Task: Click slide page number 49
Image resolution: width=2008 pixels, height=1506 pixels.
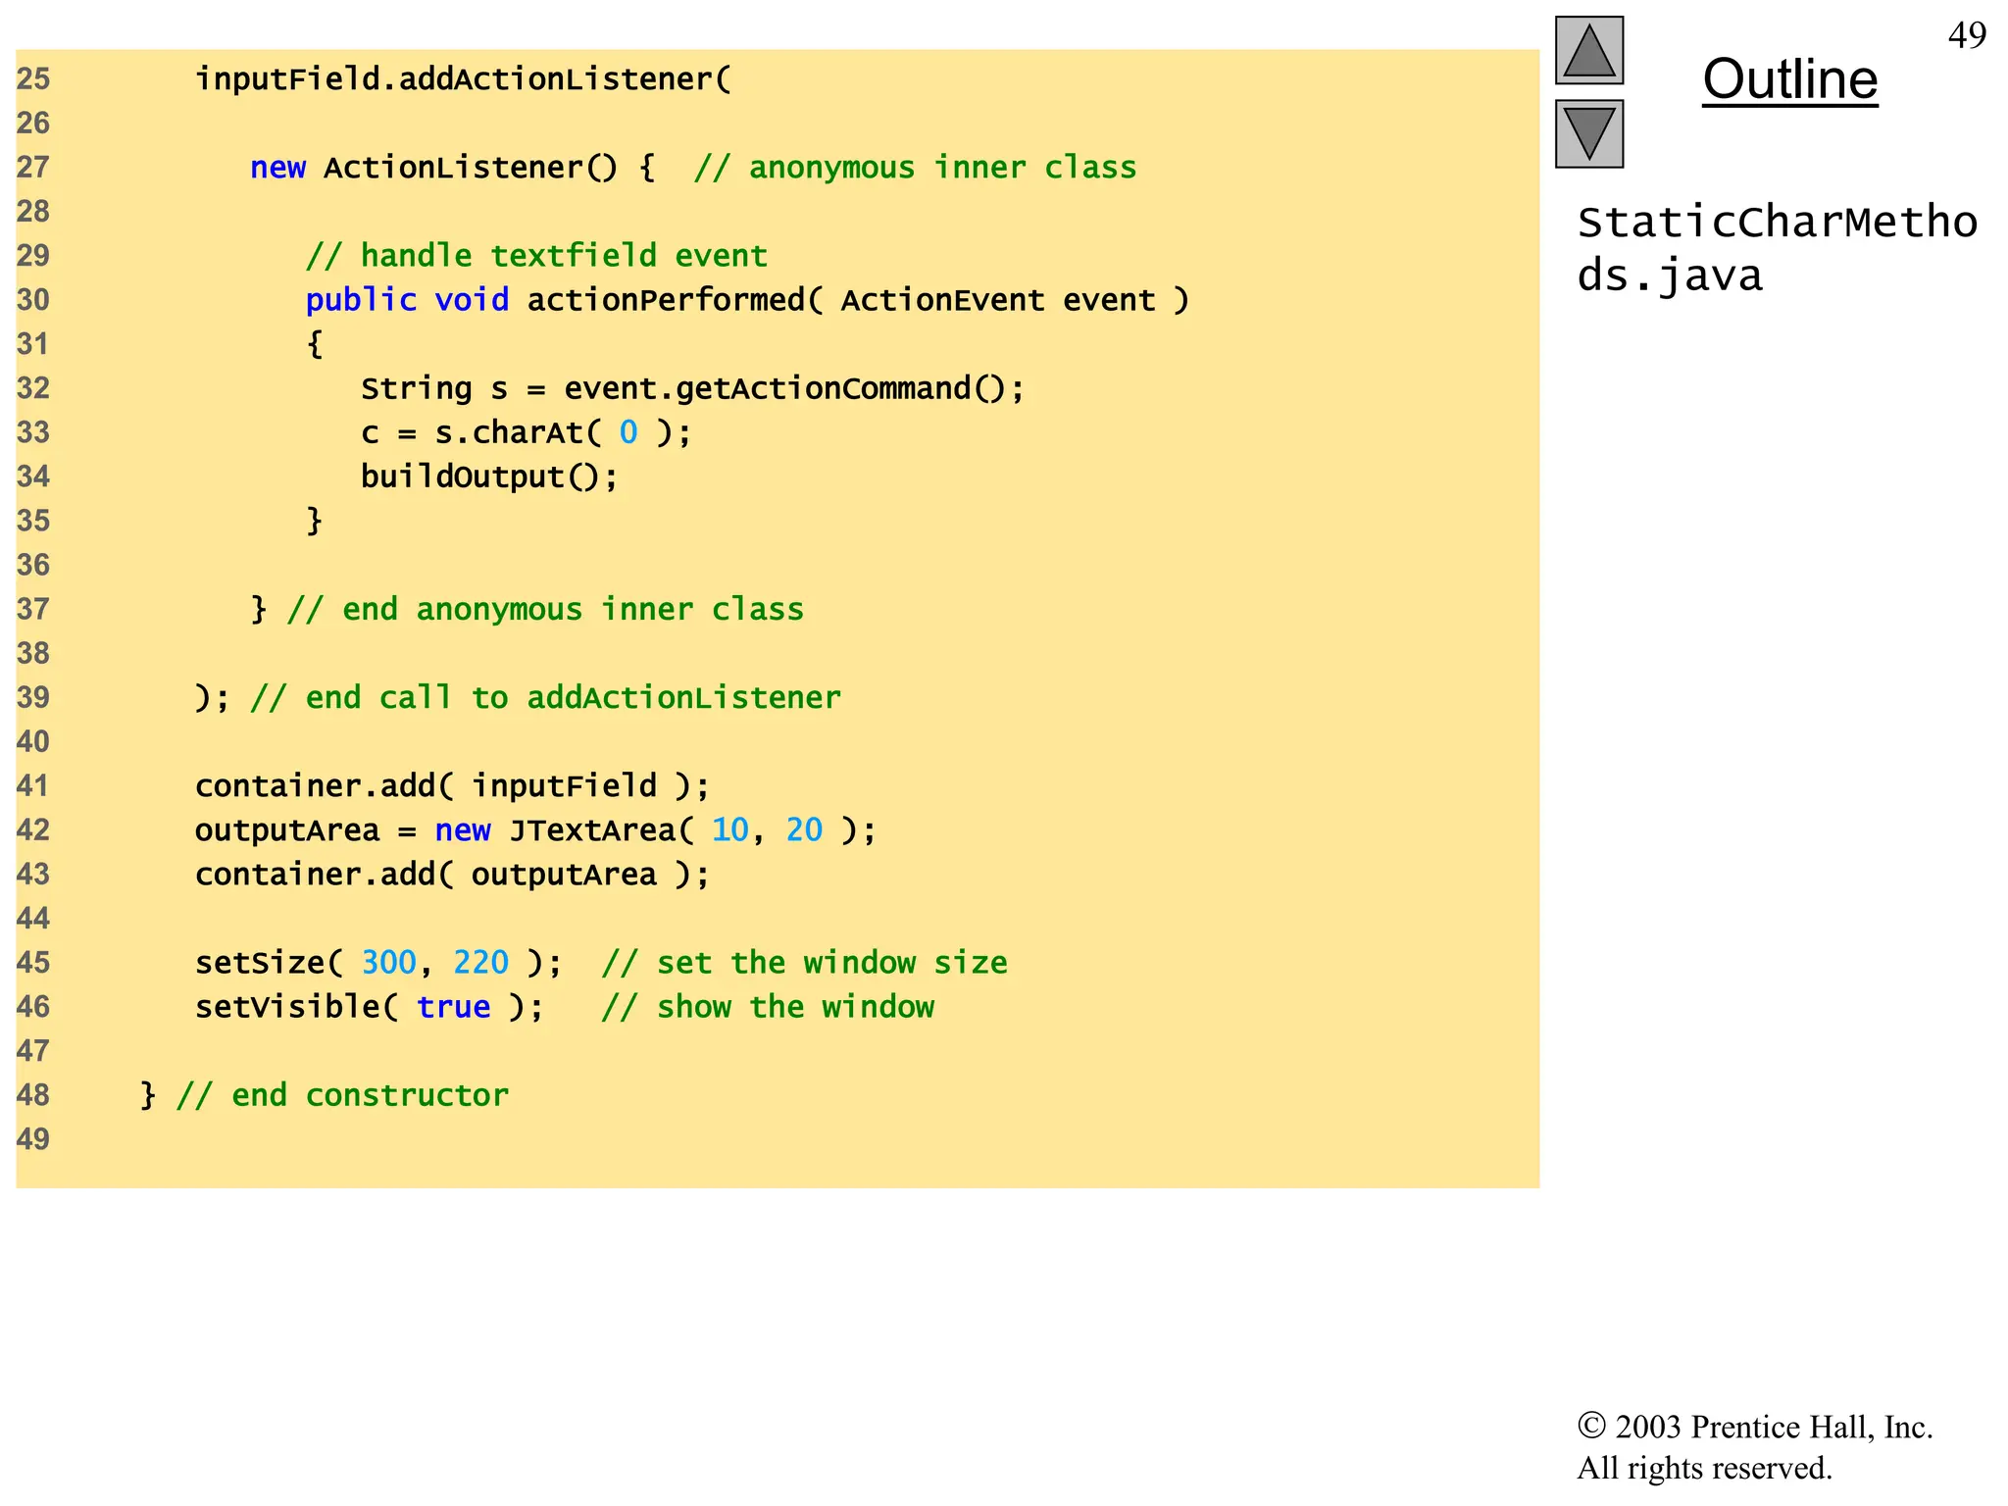Action: coord(1966,35)
